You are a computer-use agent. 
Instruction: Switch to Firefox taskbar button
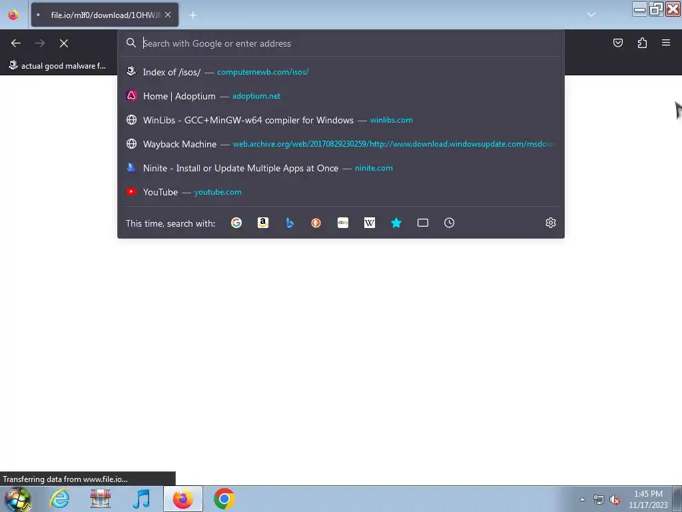click(183, 499)
